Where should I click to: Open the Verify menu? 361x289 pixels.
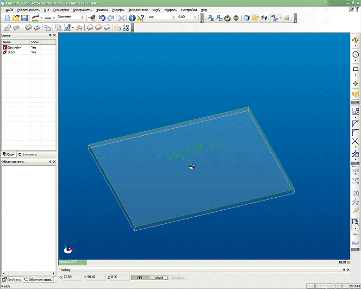[x=156, y=10]
